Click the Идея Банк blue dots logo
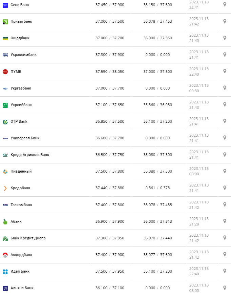Image resolution: width=231 pixels, height=296 pixels. [5, 271]
